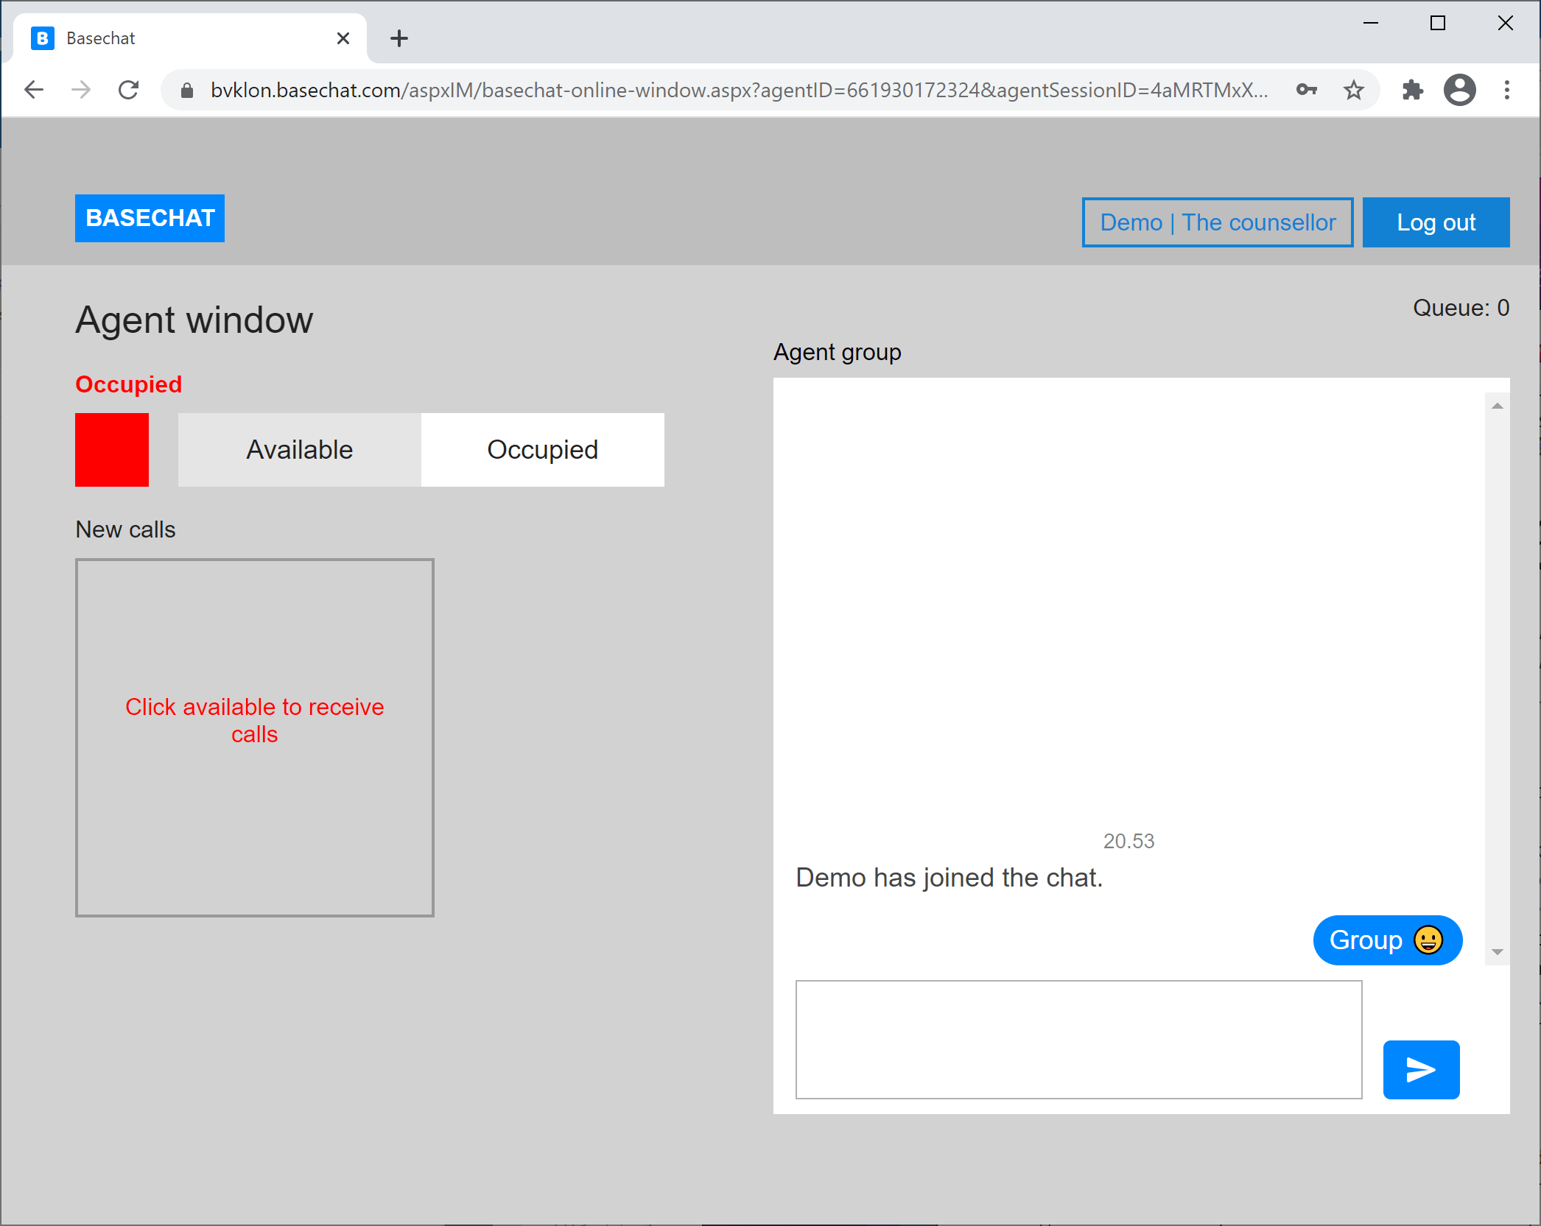
Task: Set status to Occupied
Action: point(542,449)
